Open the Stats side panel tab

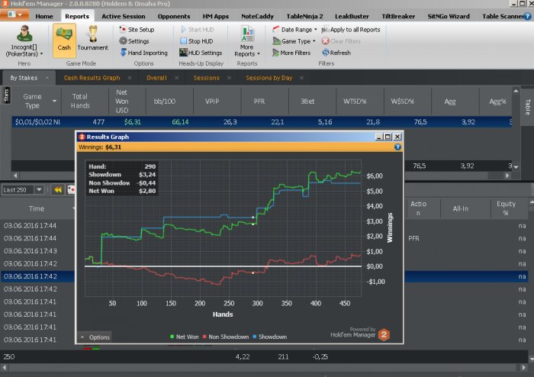[6, 95]
